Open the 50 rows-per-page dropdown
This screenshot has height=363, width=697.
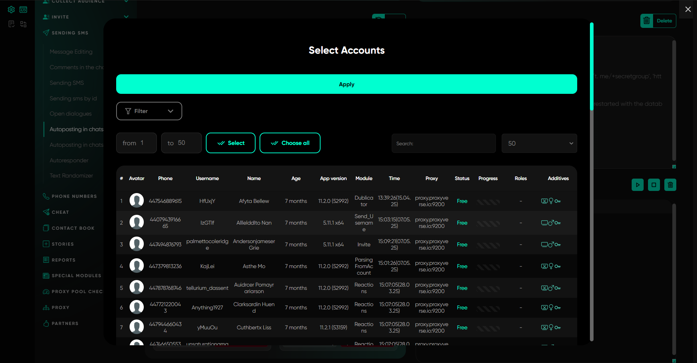pyautogui.click(x=539, y=143)
